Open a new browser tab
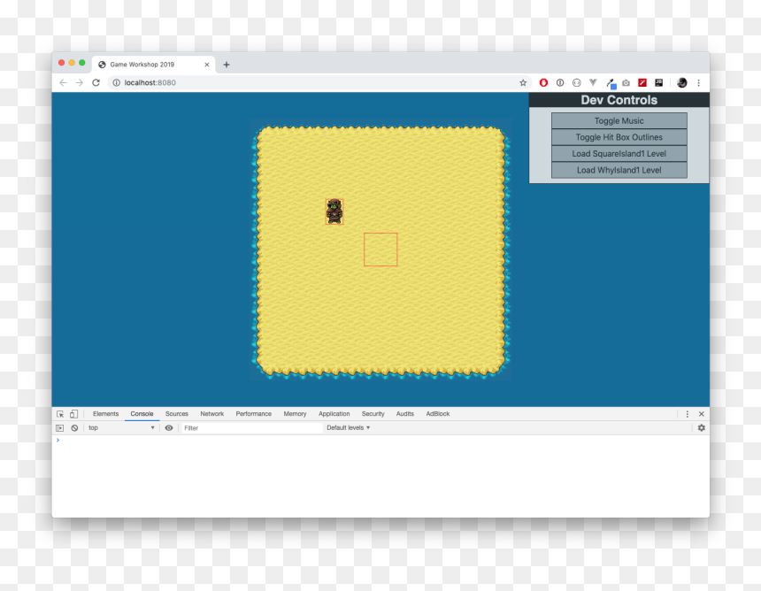 tap(227, 65)
